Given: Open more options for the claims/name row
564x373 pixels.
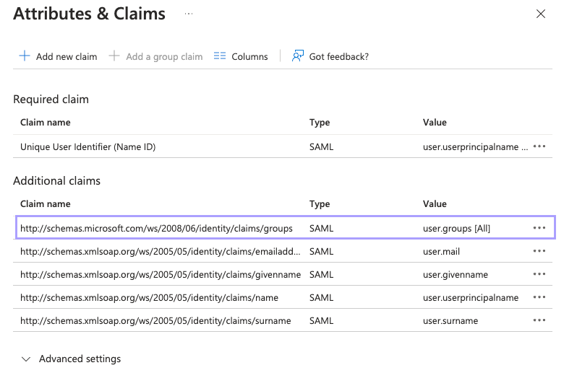Looking at the screenshot, I should click(x=539, y=297).
